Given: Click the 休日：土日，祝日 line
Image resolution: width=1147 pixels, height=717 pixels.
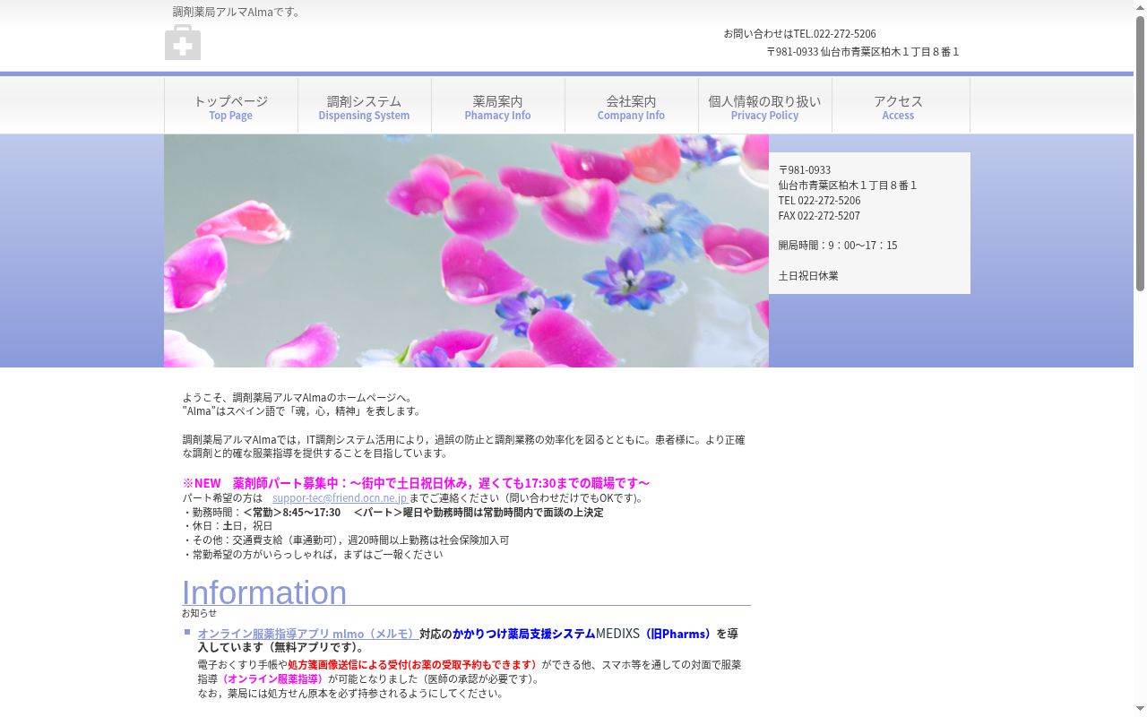Looking at the screenshot, I should pos(228,526).
